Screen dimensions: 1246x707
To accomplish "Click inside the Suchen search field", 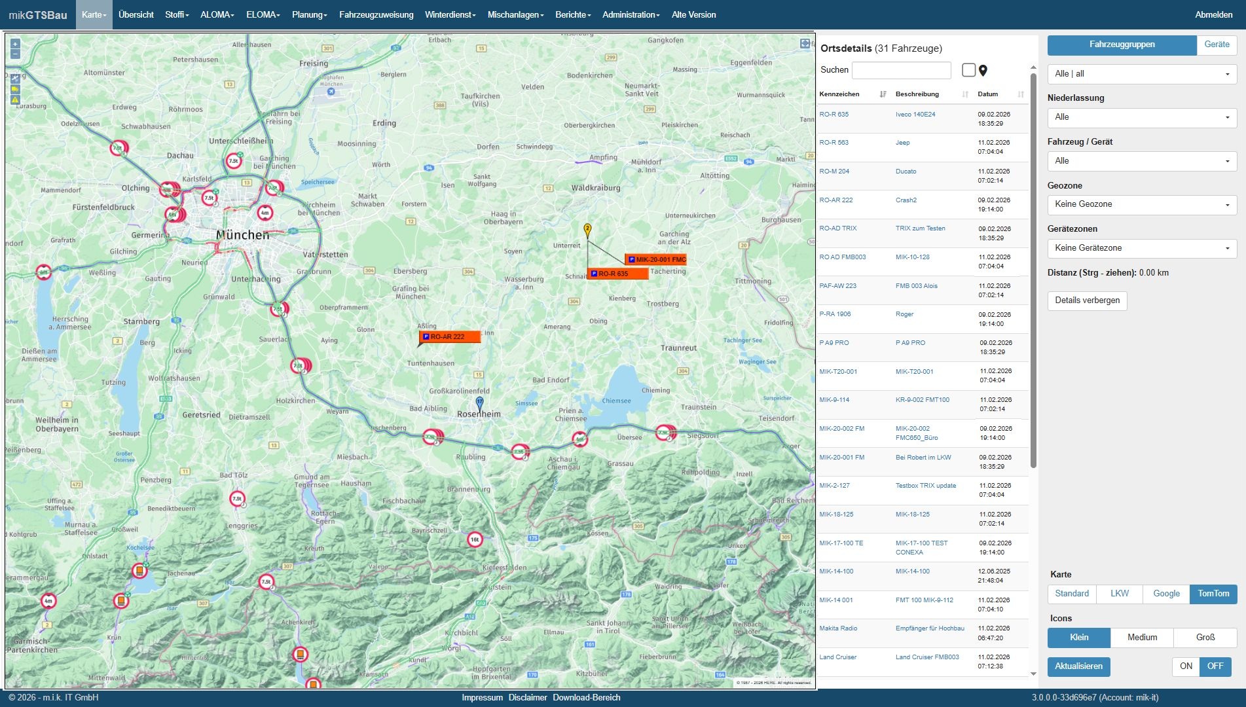I will pyautogui.click(x=901, y=69).
